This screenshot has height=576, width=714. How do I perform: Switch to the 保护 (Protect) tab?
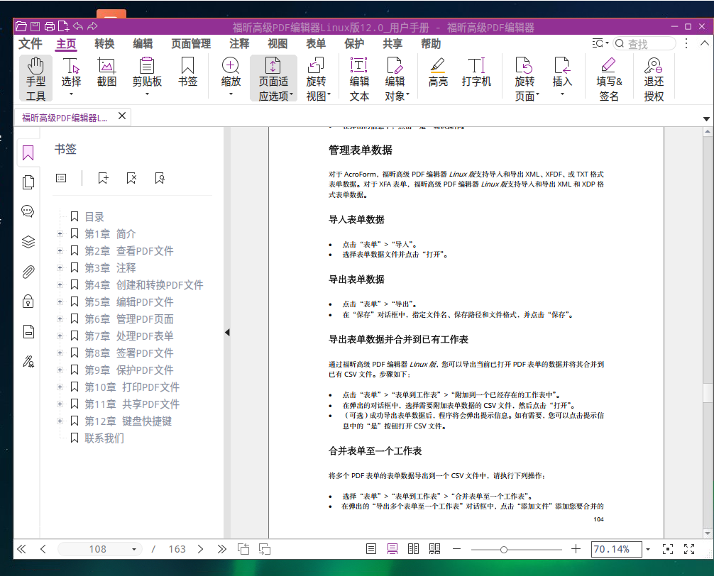[x=354, y=44]
